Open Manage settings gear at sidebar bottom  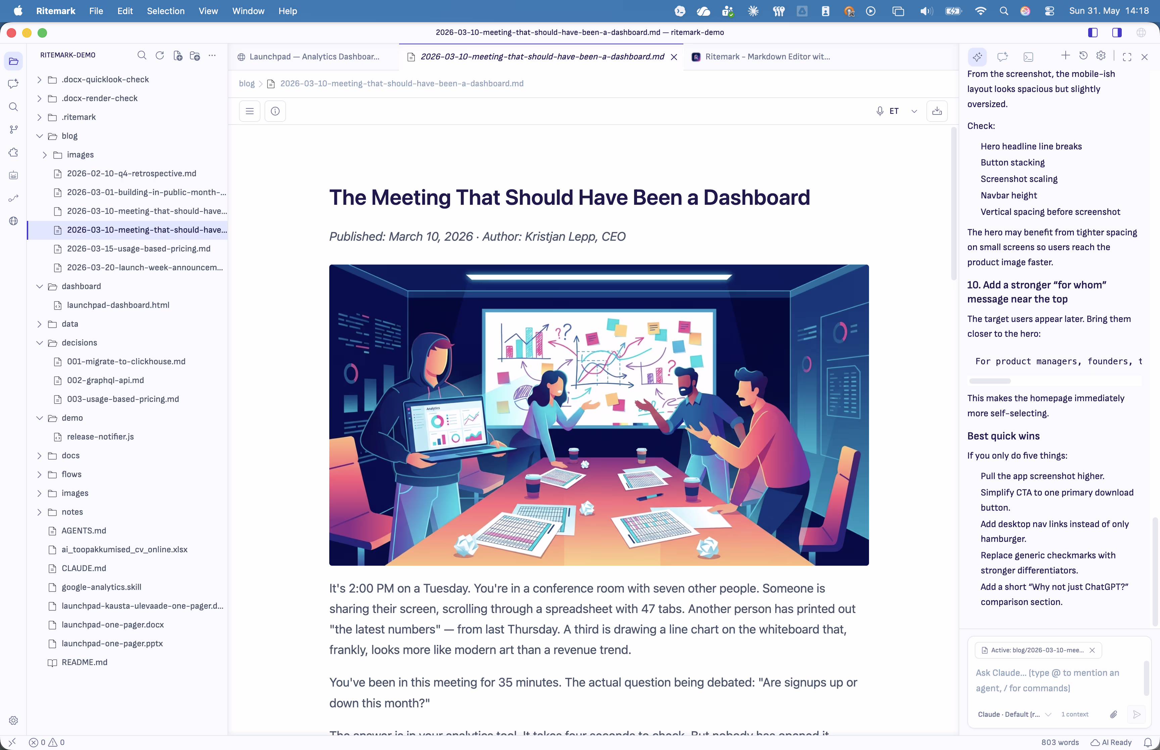pyautogui.click(x=14, y=720)
